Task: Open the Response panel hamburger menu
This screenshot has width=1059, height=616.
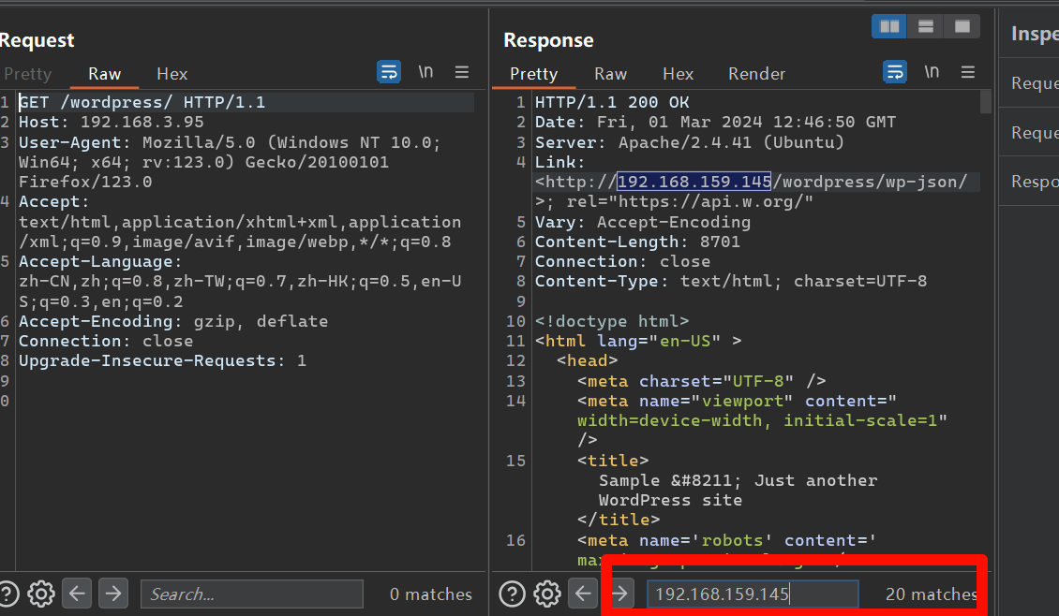Action: [x=968, y=72]
